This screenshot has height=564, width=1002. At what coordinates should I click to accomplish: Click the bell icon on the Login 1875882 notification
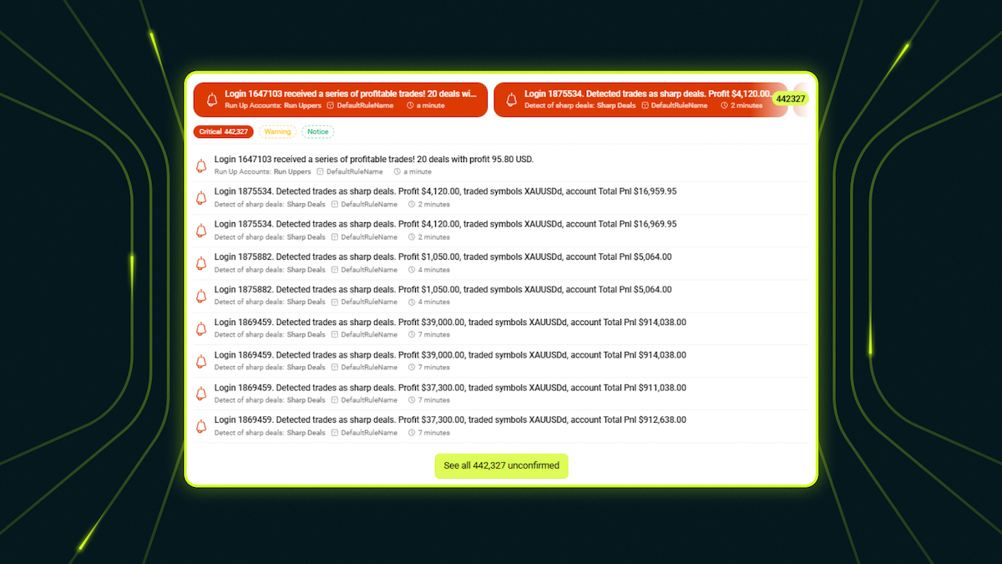(200, 262)
